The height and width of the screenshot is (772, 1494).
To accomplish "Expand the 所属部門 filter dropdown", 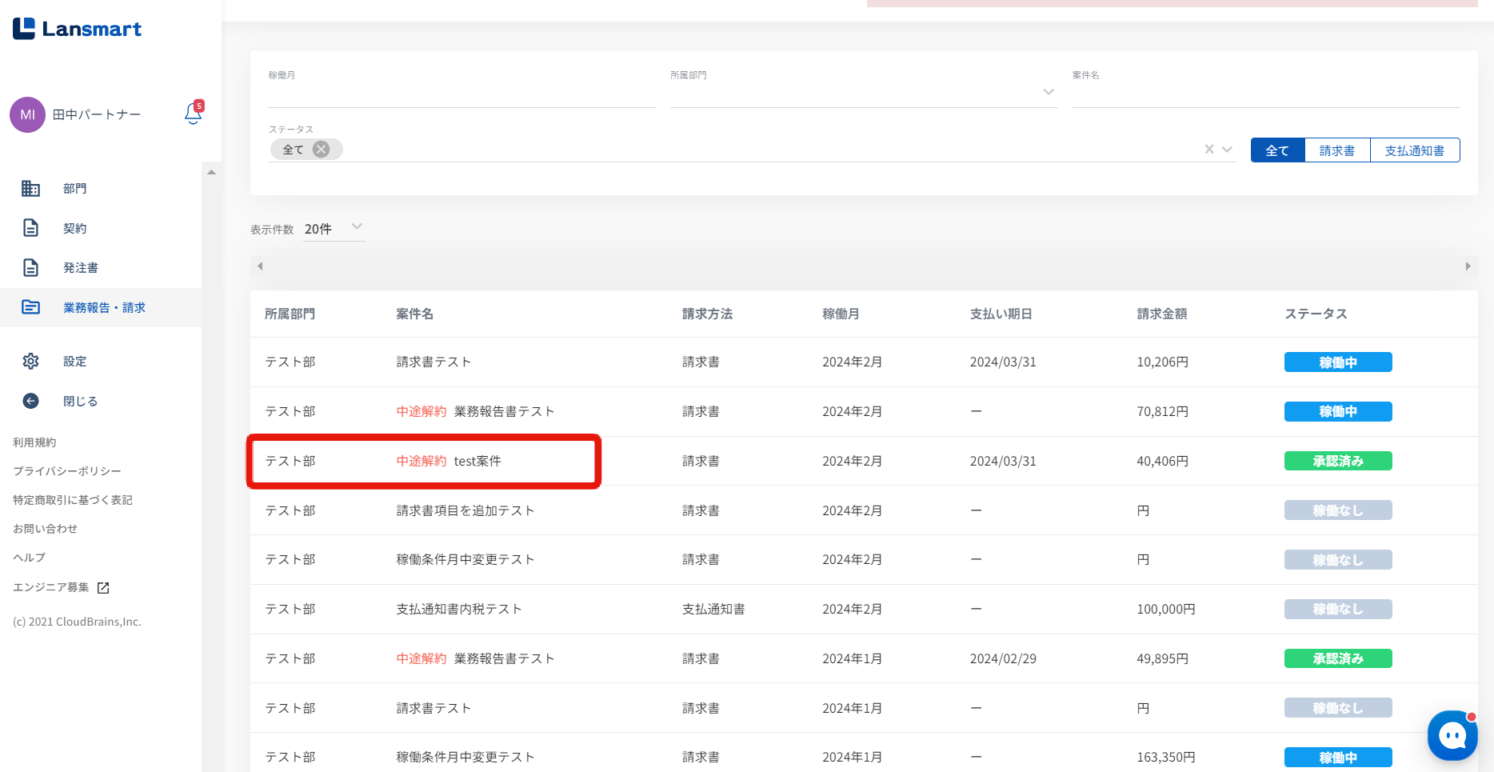I will (x=1049, y=92).
